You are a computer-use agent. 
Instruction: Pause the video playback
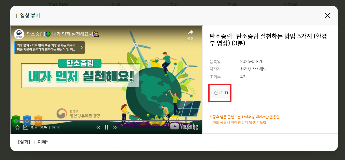[106, 127]
